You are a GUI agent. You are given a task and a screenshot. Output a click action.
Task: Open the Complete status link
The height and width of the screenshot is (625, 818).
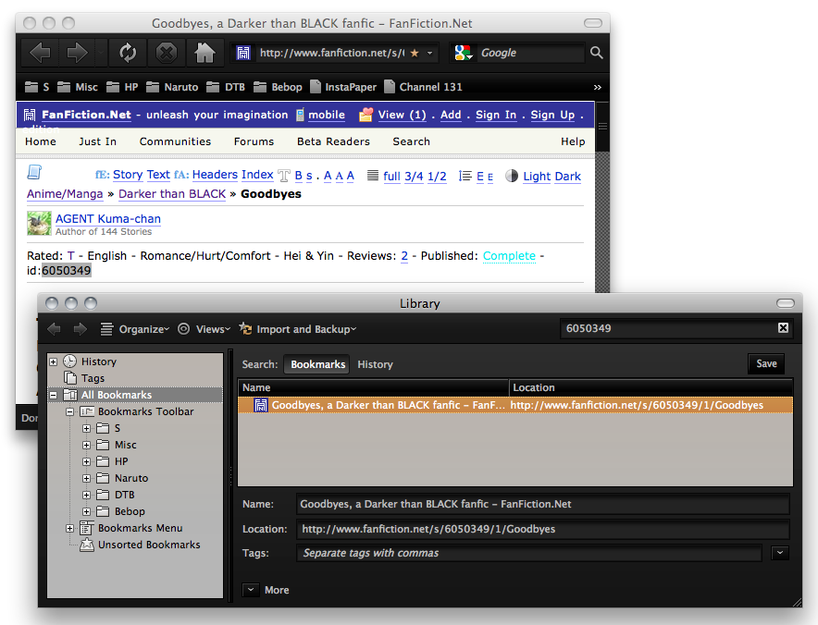tap(509, 256)
